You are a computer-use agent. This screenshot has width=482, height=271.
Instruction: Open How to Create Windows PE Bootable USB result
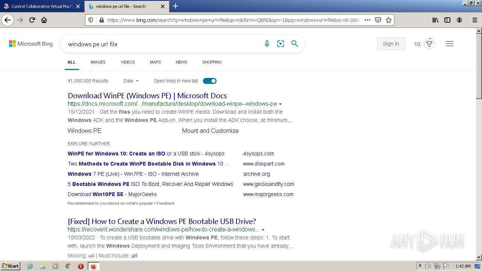click(x=162, y=221)
